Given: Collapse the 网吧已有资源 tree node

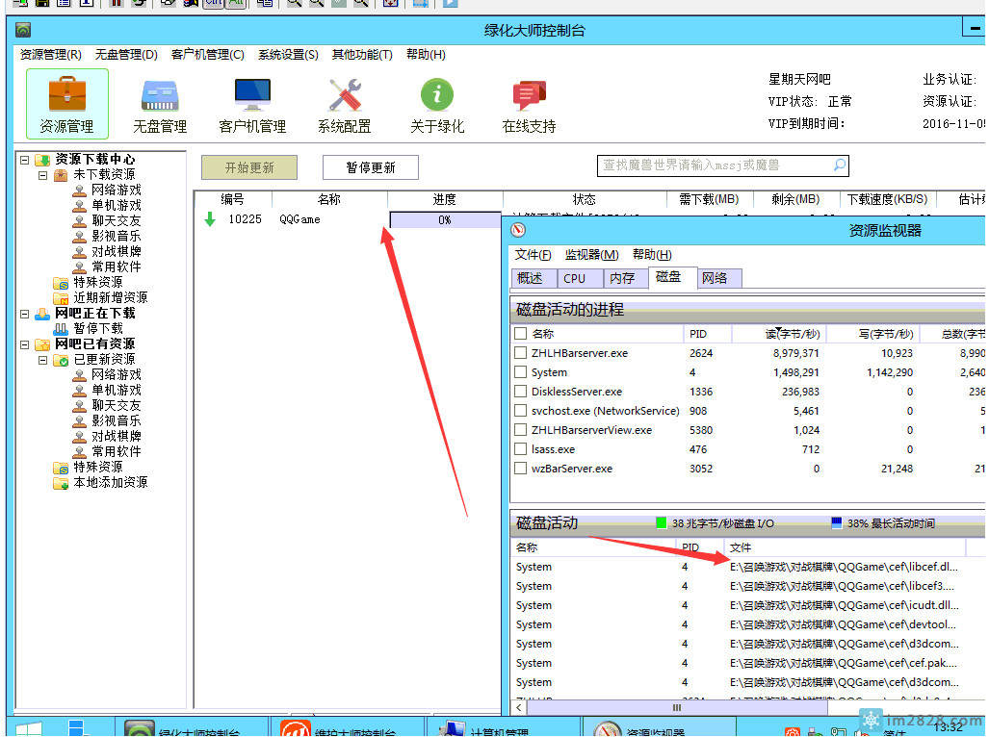Looking at the screenshot, I should pyautogui.click(x=25, y=344).
